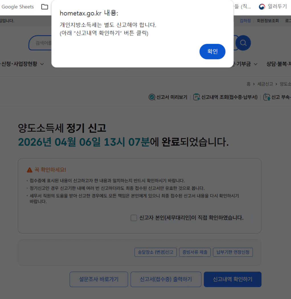Click the orange warning triangle icon
The image size is (291, 299).
[30, 170]
